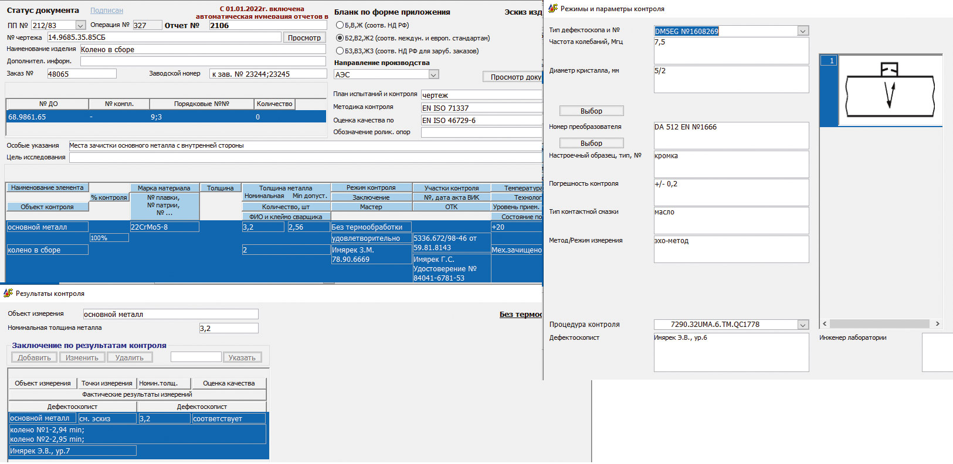Select the Б2,В2,Ж2 international standards option
The image size is (953, 464).
pos(340,38)
